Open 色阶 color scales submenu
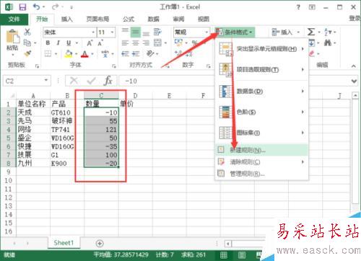Screen dimensions: 361x261 click(261, 112)
